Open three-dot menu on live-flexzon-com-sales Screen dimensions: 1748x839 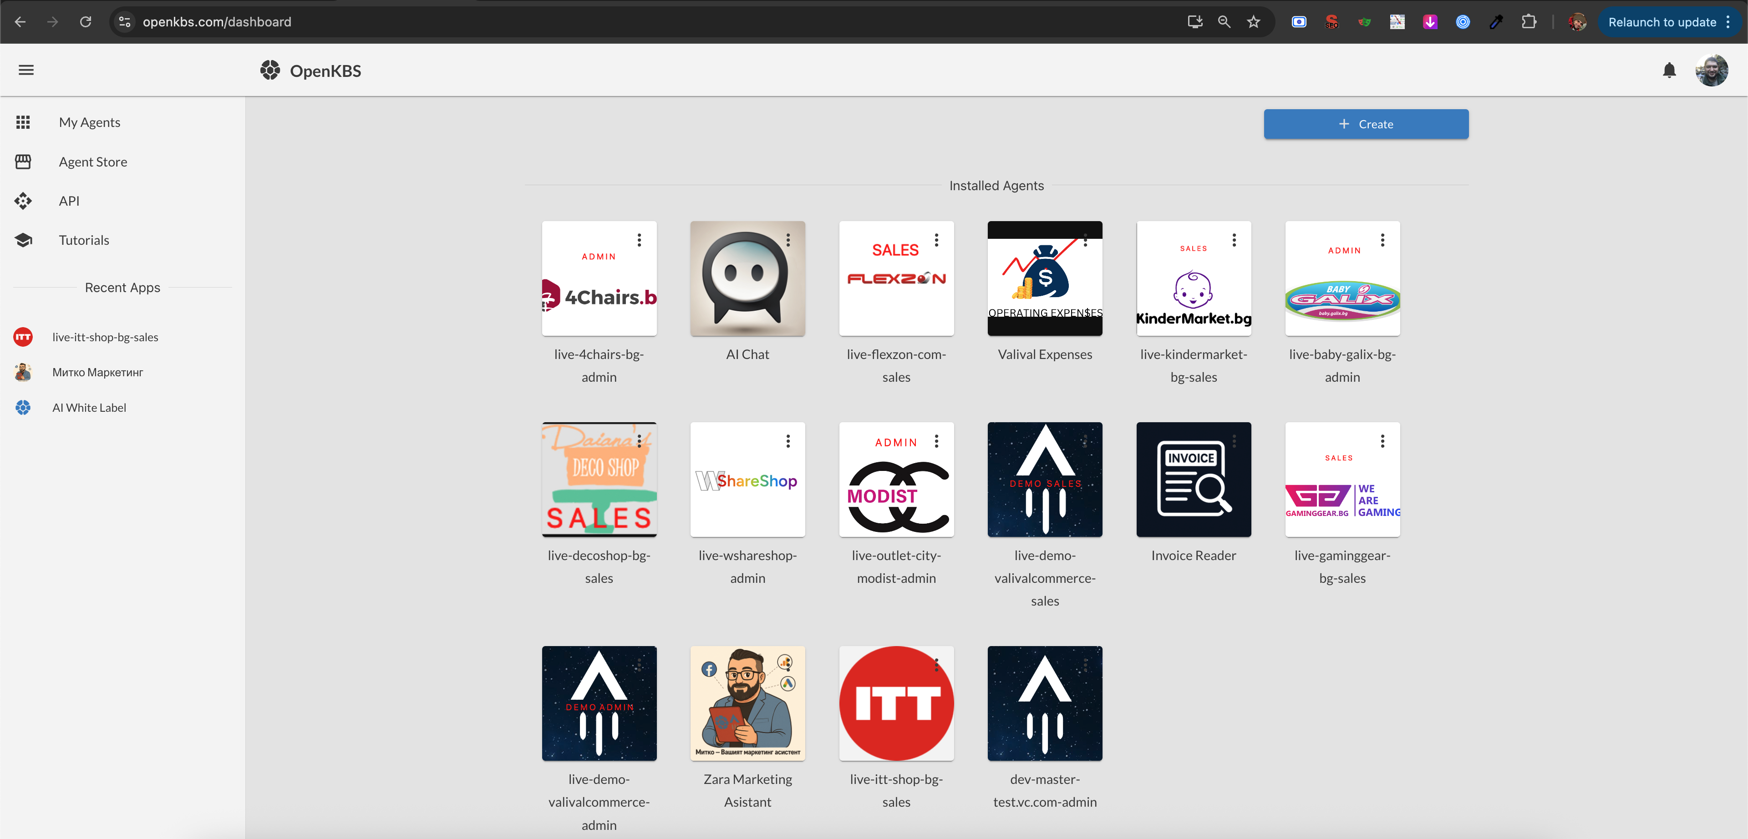(x=936, y=240)
